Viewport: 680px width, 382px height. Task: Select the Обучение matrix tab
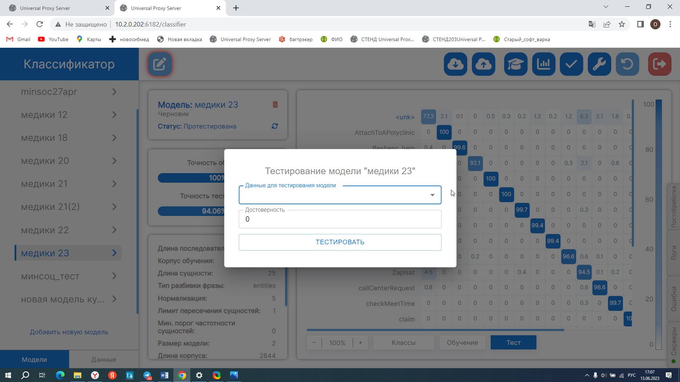coord(462,342)
